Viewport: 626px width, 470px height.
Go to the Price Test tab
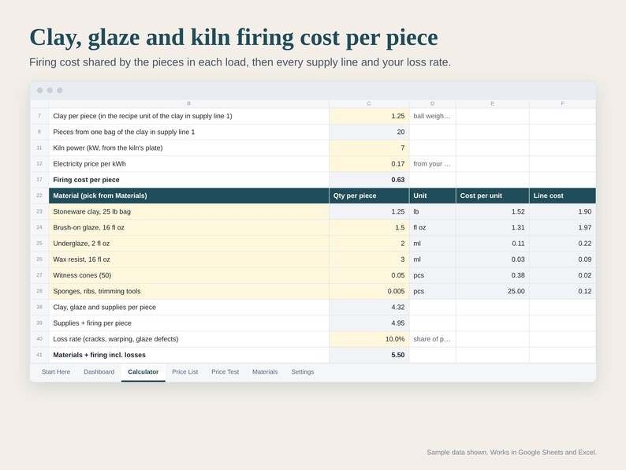click(225, 371)
